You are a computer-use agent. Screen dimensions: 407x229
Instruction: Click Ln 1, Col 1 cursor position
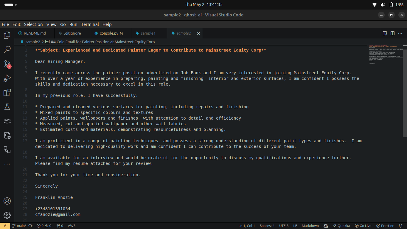click(247, 226)
